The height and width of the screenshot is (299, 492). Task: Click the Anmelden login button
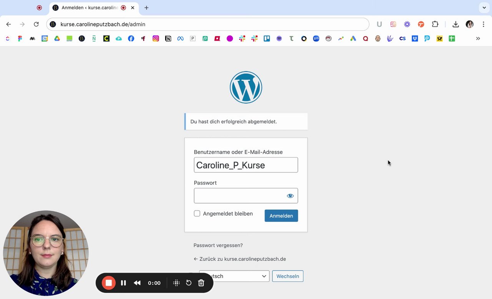point(281,216)
